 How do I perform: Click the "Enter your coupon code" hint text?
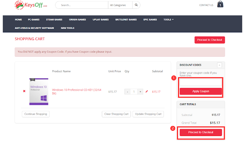(x=198, y=74)
